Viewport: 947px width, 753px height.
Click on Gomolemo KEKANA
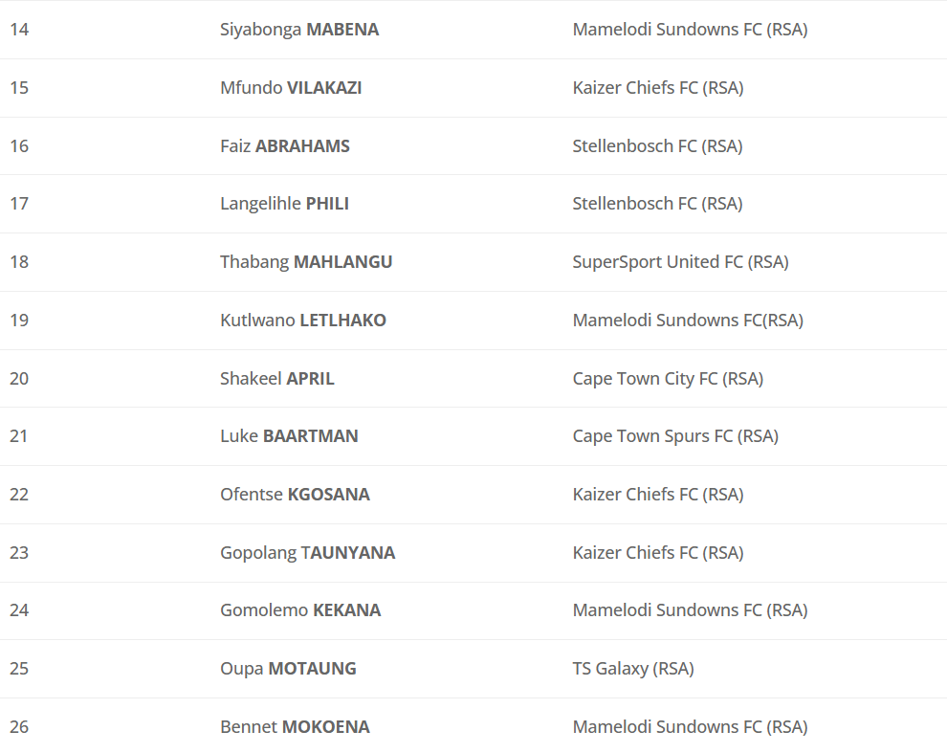point(300,610)
